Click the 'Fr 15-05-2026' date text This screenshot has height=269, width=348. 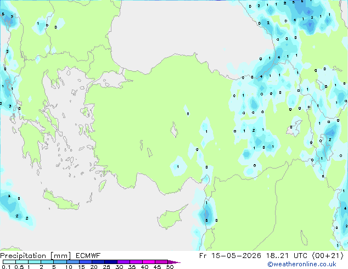click(230, 256)
